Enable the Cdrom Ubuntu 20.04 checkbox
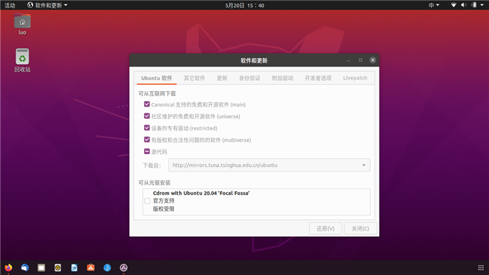Image resolution: width=489 pixels, height=275 pixels. 147,201
